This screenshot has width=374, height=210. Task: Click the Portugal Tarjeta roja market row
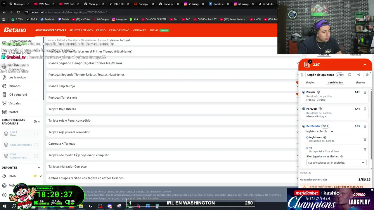[x=172, y=97]
